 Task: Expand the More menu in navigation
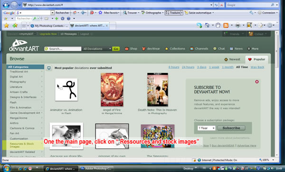coord(253,49)
